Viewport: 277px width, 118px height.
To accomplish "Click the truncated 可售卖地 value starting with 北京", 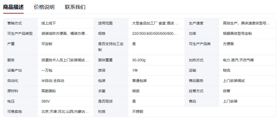I will [65, 112].
